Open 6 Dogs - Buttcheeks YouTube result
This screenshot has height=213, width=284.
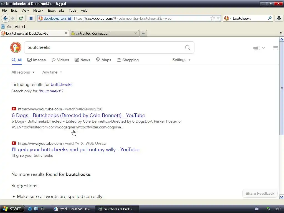(78, 115)
